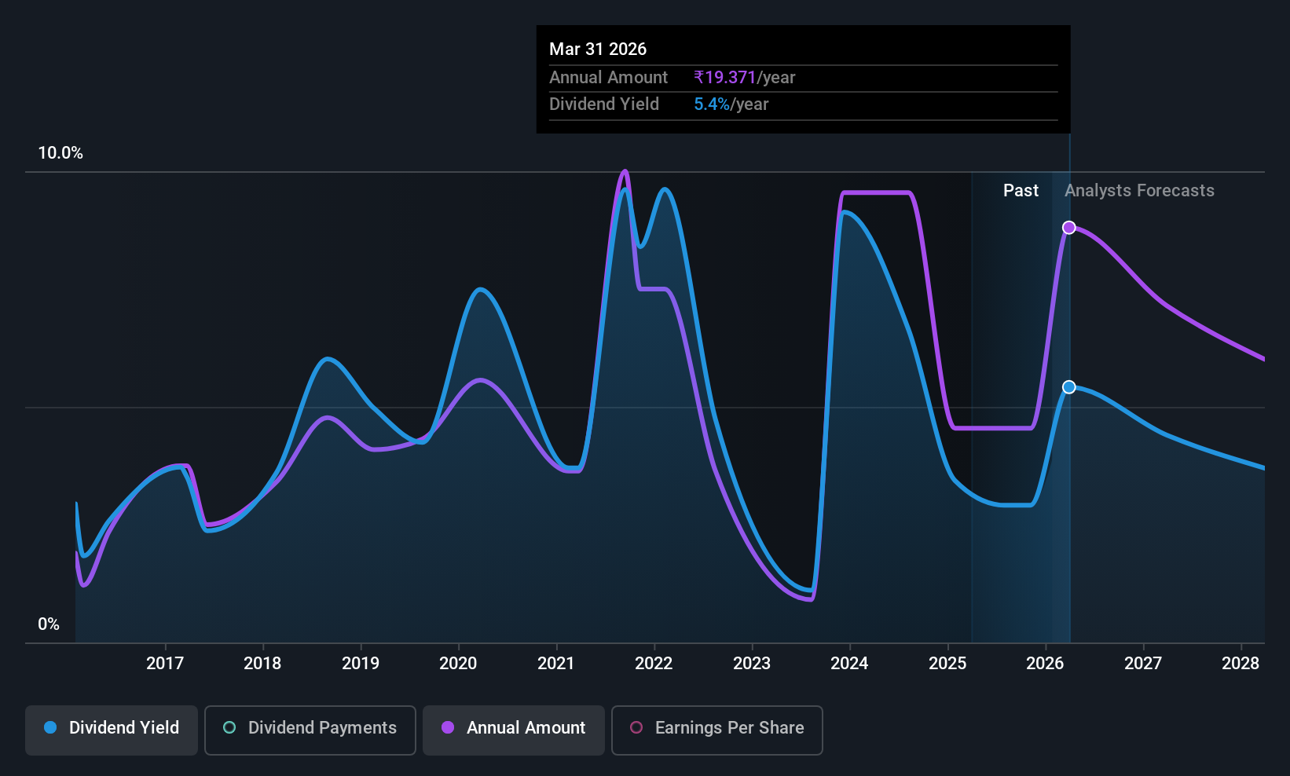Click the 5.4%/year yield value in tooltip

[731, 104]
